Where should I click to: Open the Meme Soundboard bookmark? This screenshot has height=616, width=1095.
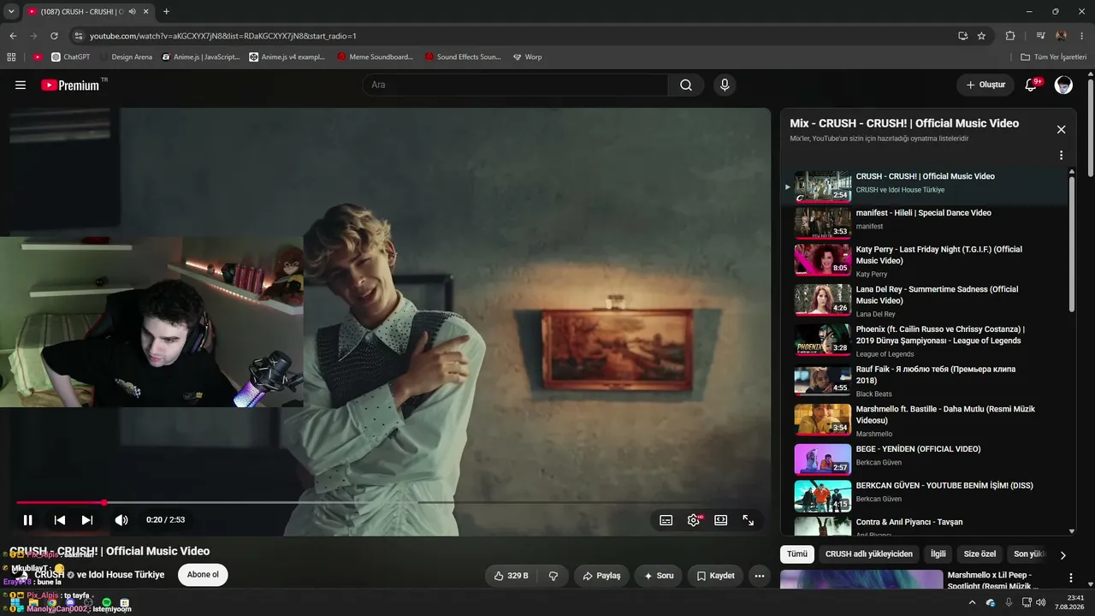(x=375, y=57)
